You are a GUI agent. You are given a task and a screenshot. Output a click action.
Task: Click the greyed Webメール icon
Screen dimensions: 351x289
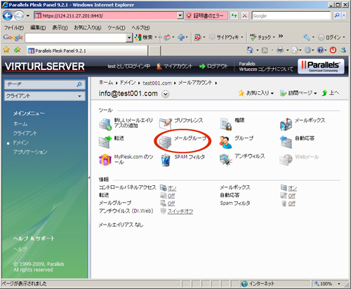[x=286, y=160]
